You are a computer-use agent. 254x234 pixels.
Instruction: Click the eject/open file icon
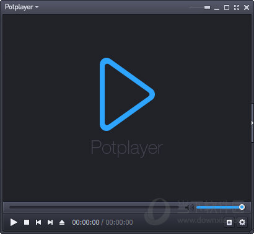(62, 222)
